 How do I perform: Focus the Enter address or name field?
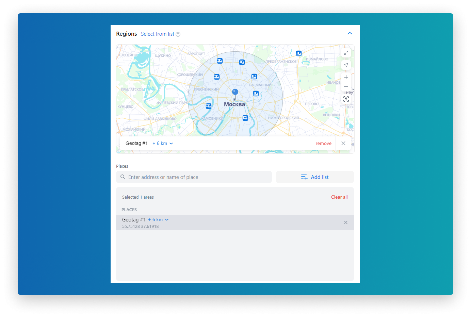coord(197,177)
